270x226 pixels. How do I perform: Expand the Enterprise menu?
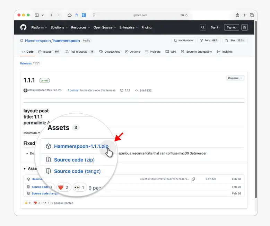click(x=129, y=27)
